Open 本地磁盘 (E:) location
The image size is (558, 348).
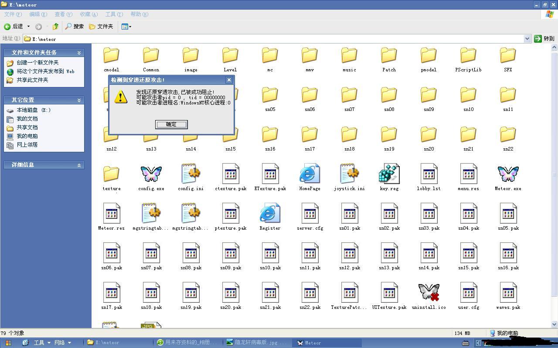(x=34, y=110)
